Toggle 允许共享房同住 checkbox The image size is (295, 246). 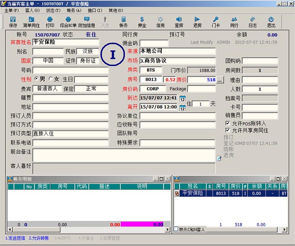coord(228,130)
